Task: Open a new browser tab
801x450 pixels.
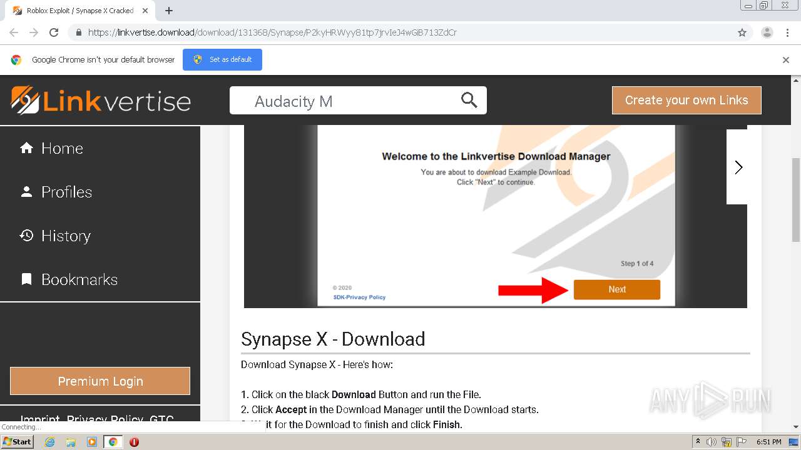Action: [x=169, y=11]
